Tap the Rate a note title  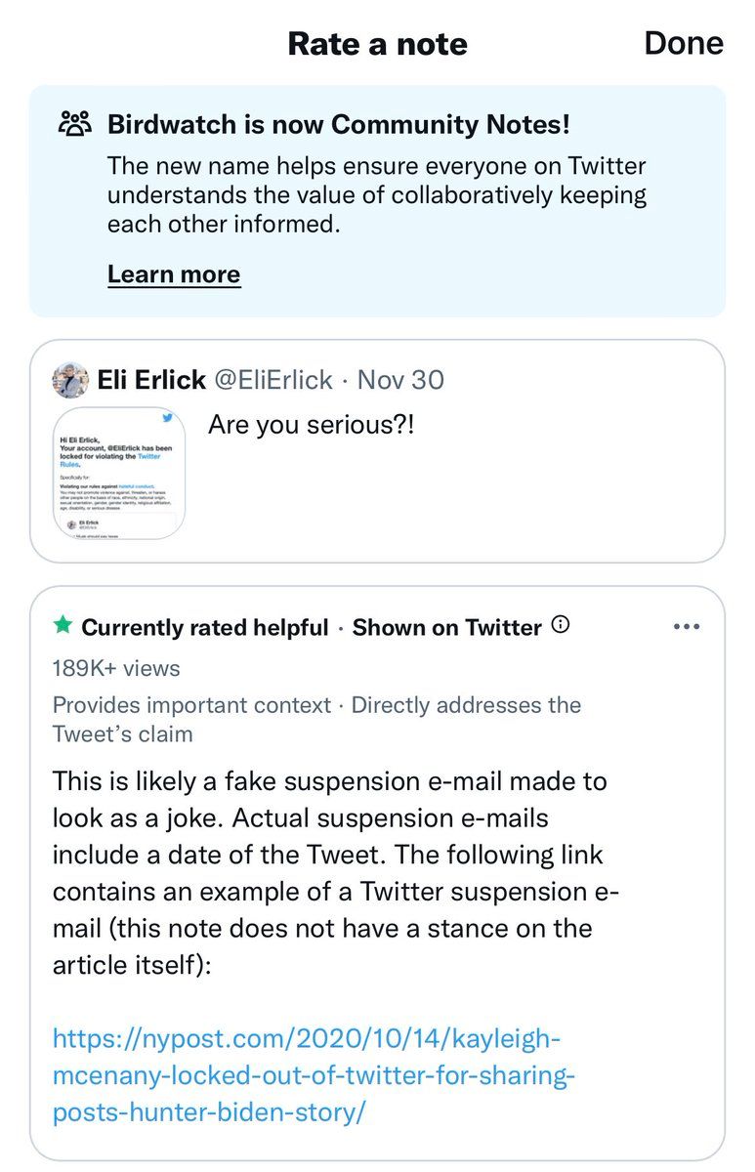tap(377, 44)
